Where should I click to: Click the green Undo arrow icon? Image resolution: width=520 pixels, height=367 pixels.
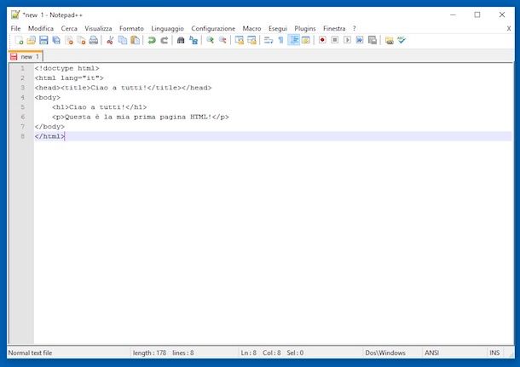pos(152,40)
